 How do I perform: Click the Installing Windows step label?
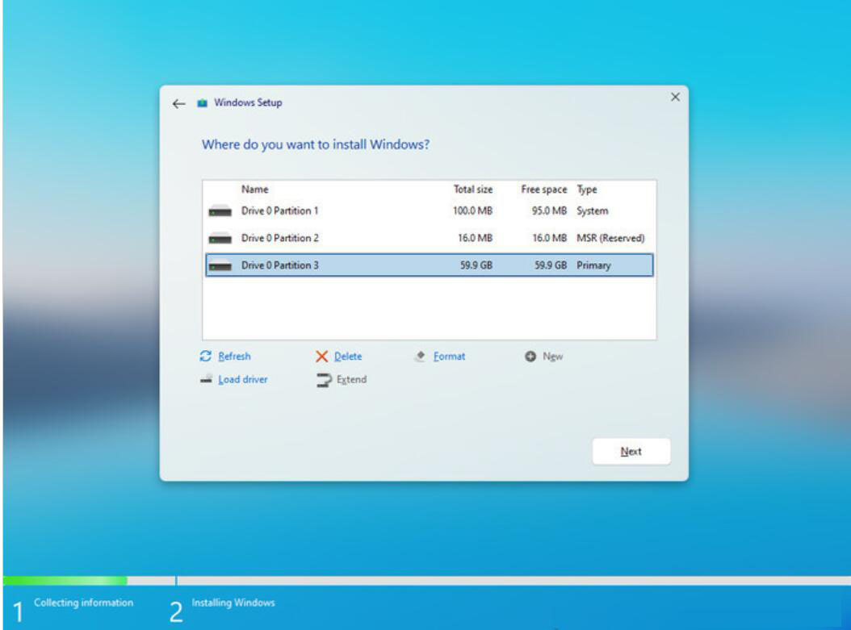point(234,603)
